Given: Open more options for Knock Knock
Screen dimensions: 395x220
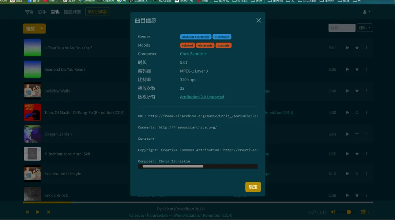Looking at the screenshot, I should click(x=366, y=195).
